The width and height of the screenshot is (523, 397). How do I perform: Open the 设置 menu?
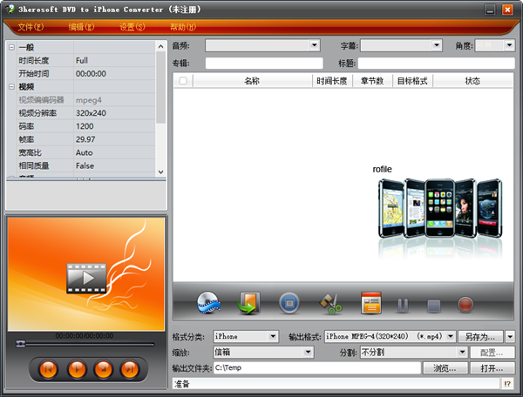pyautogui.click(x=132, y=27)
